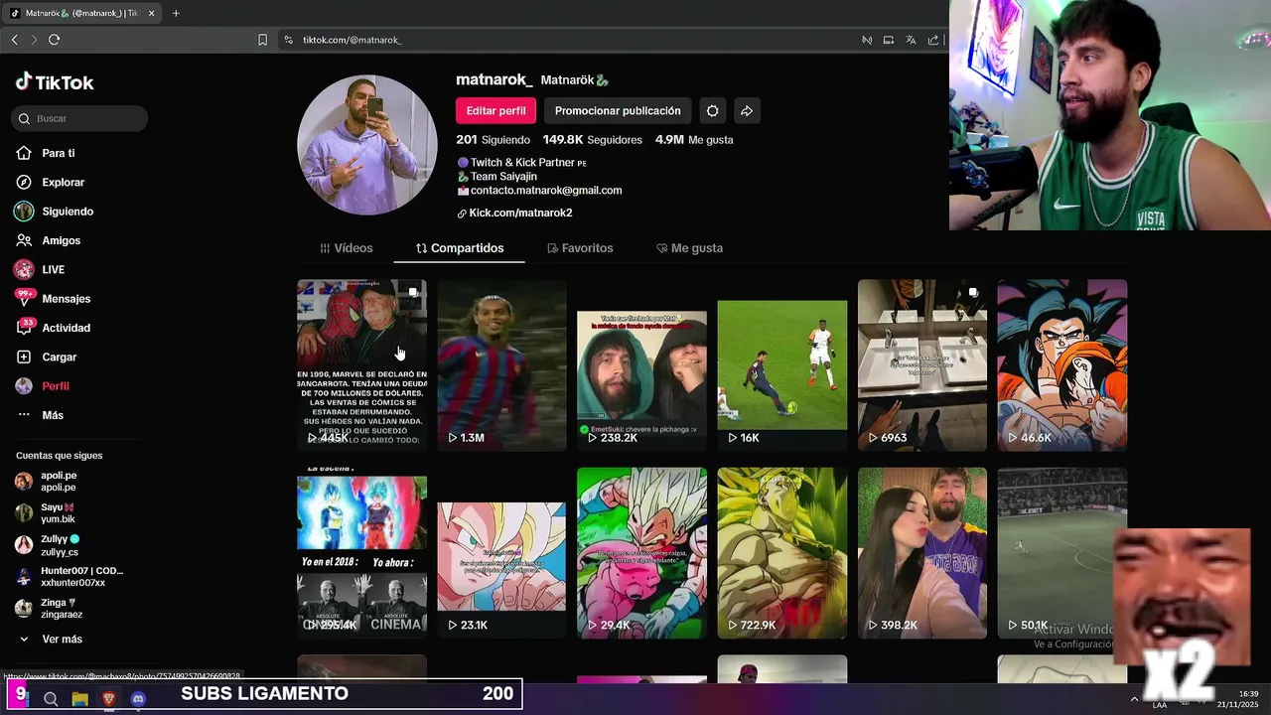The width and height of the screenshot is (1271, 715).
Task: Show hidden system tray icons
Action: [1134, 699]
